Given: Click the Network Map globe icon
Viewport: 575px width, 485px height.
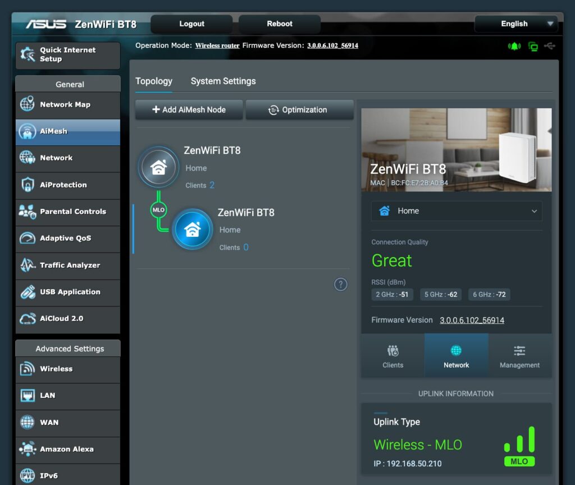Looking at the screenshot, I should 28,104.
